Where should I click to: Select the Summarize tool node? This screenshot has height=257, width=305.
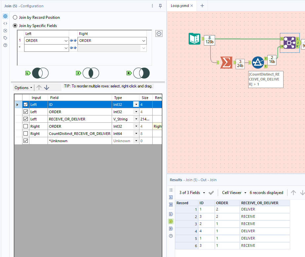point(226,62)
